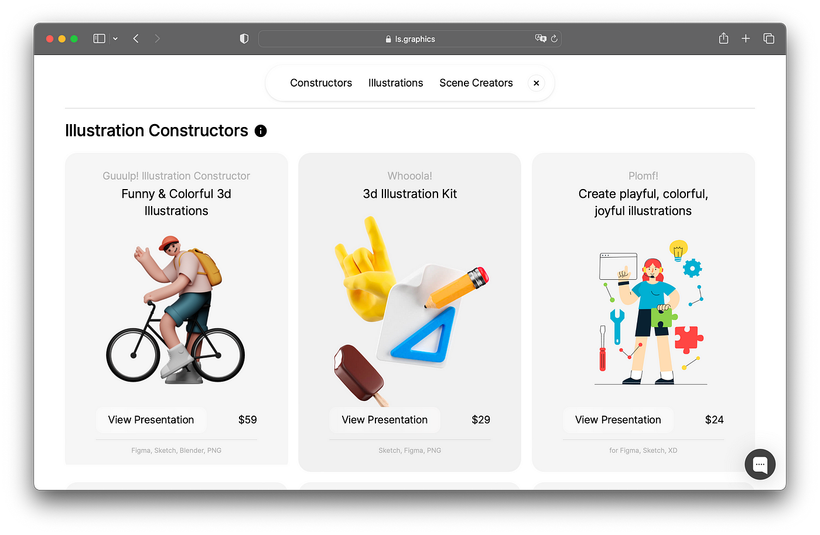View Presentation for the Guuulp! constructor
This screenshot has width=820, height=535.
[151, 420]
